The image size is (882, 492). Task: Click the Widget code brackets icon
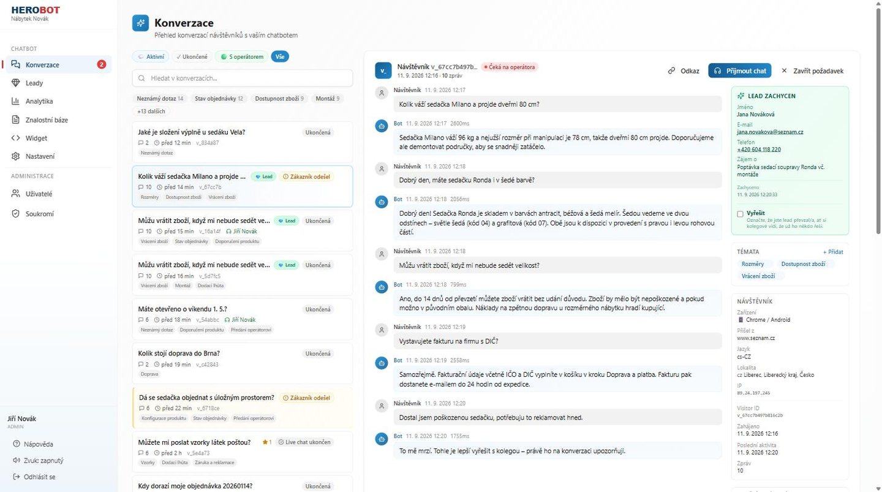(16, 138)
